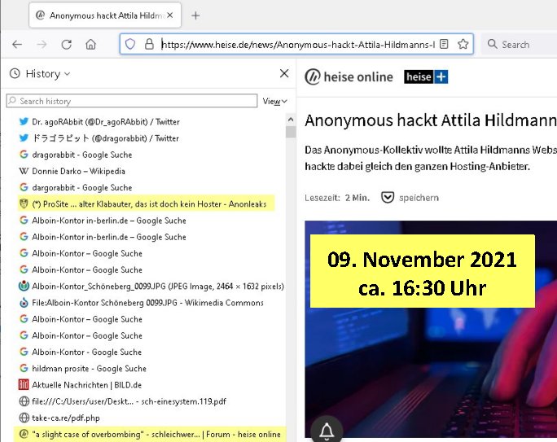This screenshot has height=442, width=557.
Task: Open Alboin-Kontor_Schöneberg_0099.JPG JPEG image entry
Action: 151,287
